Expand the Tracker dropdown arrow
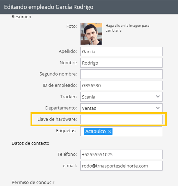This screenshot has height=186, width=178. point(158,97)
